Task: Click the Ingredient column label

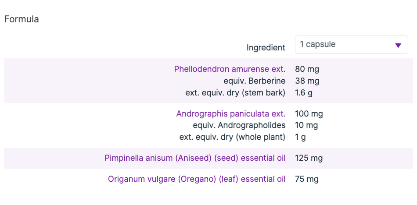Action: pos(266,48)
